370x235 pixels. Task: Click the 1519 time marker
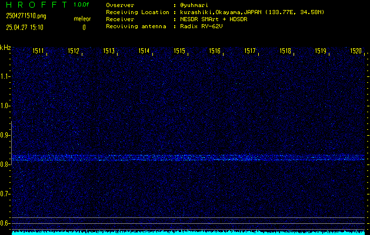click(x=321, y=51)
